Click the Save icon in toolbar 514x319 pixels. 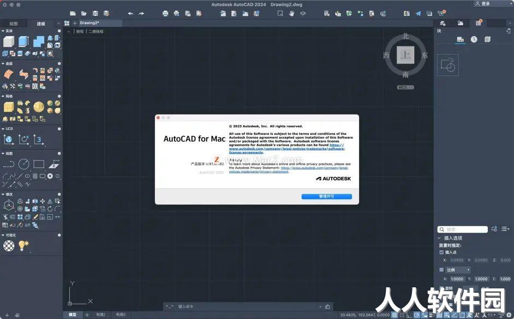tap(95, 14)
